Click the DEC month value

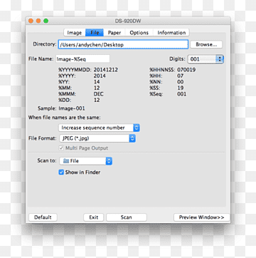coord(99,94)
